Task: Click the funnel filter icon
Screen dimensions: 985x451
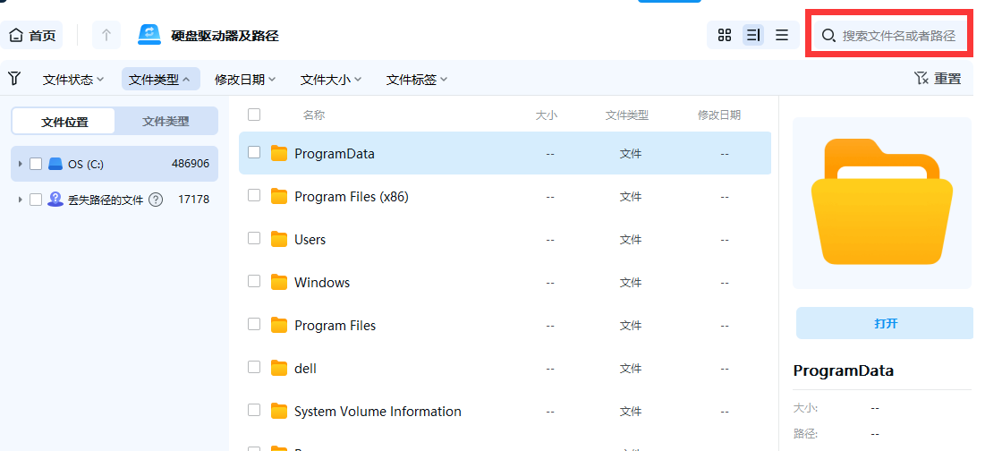Action: 13,79
